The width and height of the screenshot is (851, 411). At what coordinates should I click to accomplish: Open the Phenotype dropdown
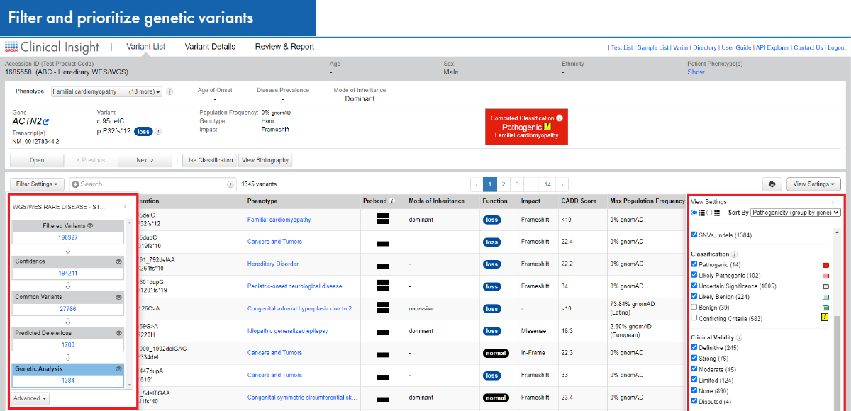coord(106,91)
